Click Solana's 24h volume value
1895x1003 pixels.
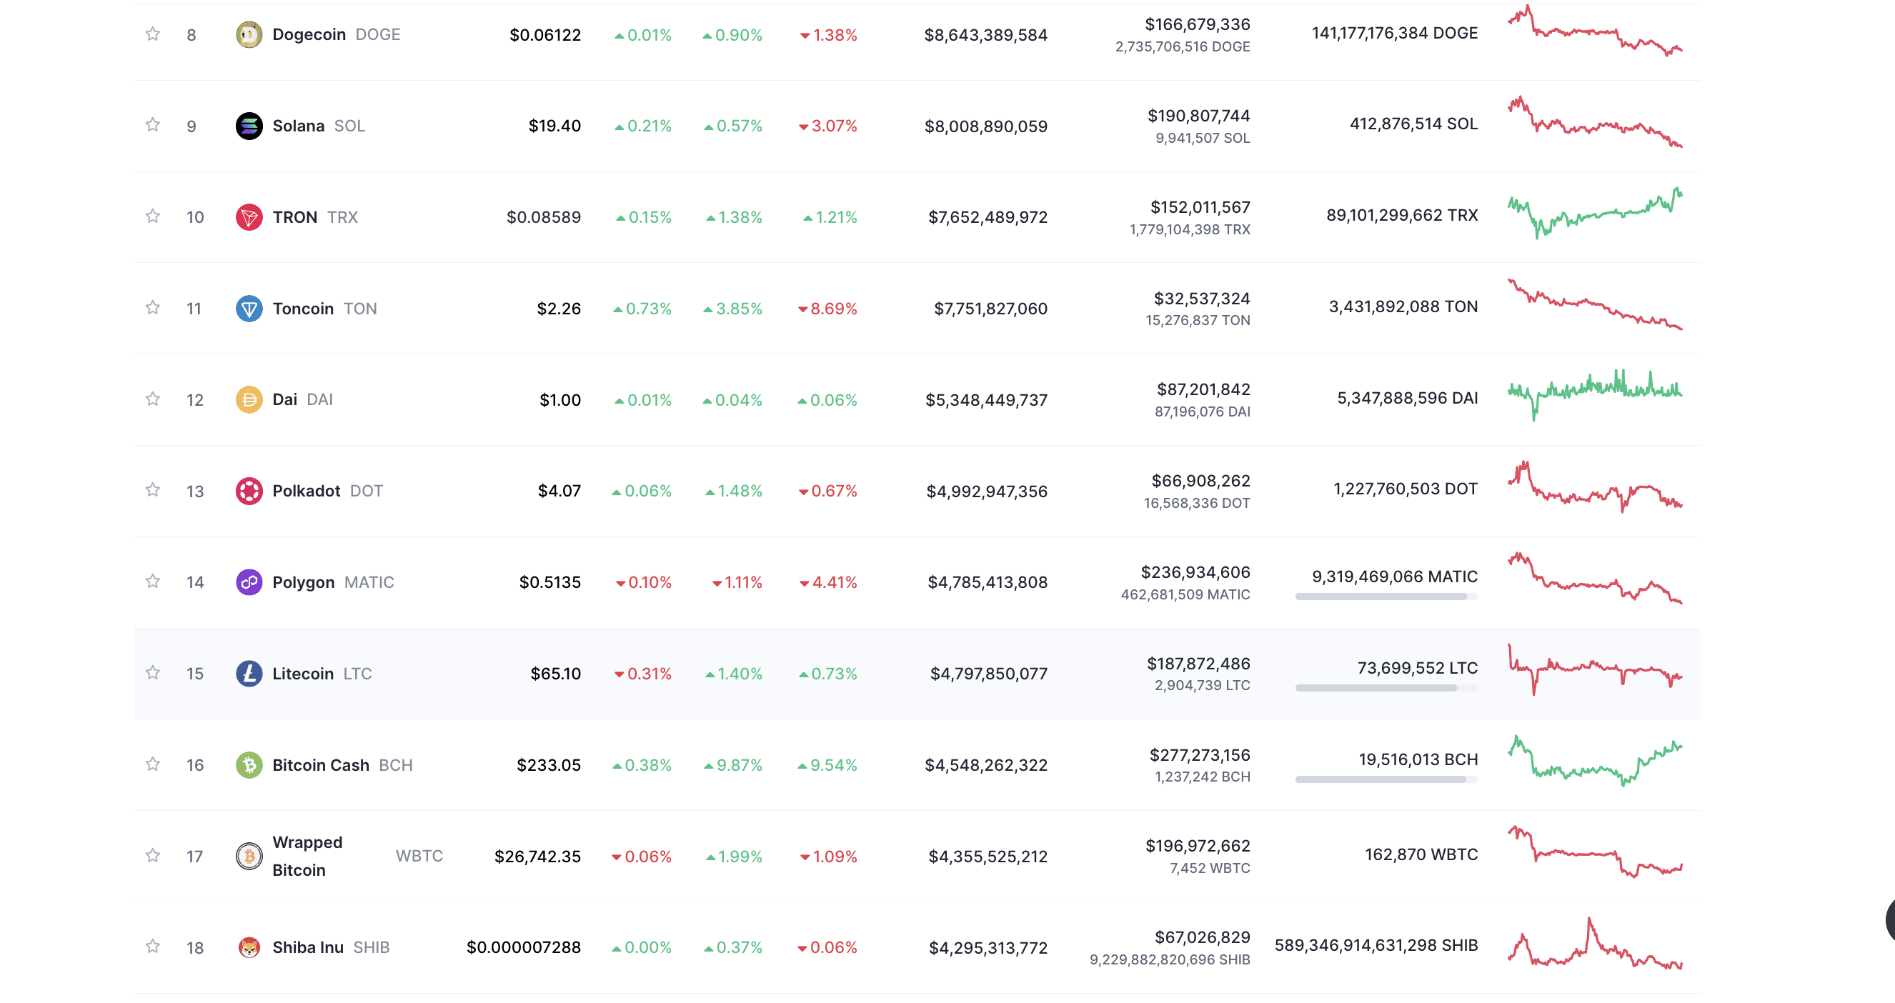click(1198, 116)
